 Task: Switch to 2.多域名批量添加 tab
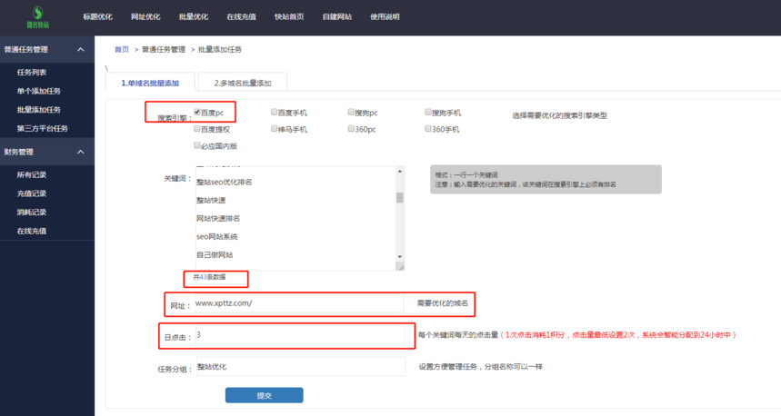243,83
